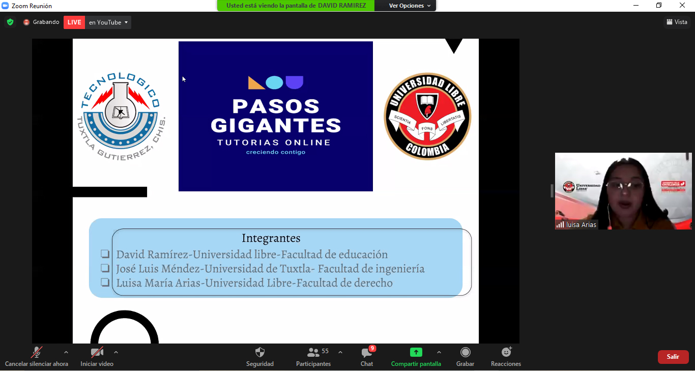695x371 pixels.
Task: Open the Reacciones smiley icon
Action: click(x=506, y=352)
